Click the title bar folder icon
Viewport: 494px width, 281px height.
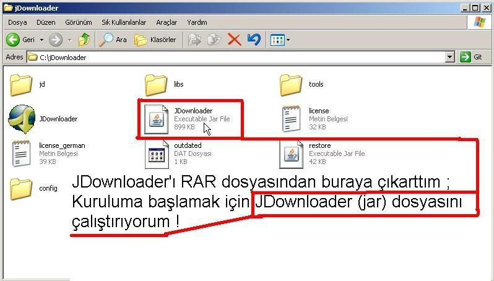[x=8, y=7]
